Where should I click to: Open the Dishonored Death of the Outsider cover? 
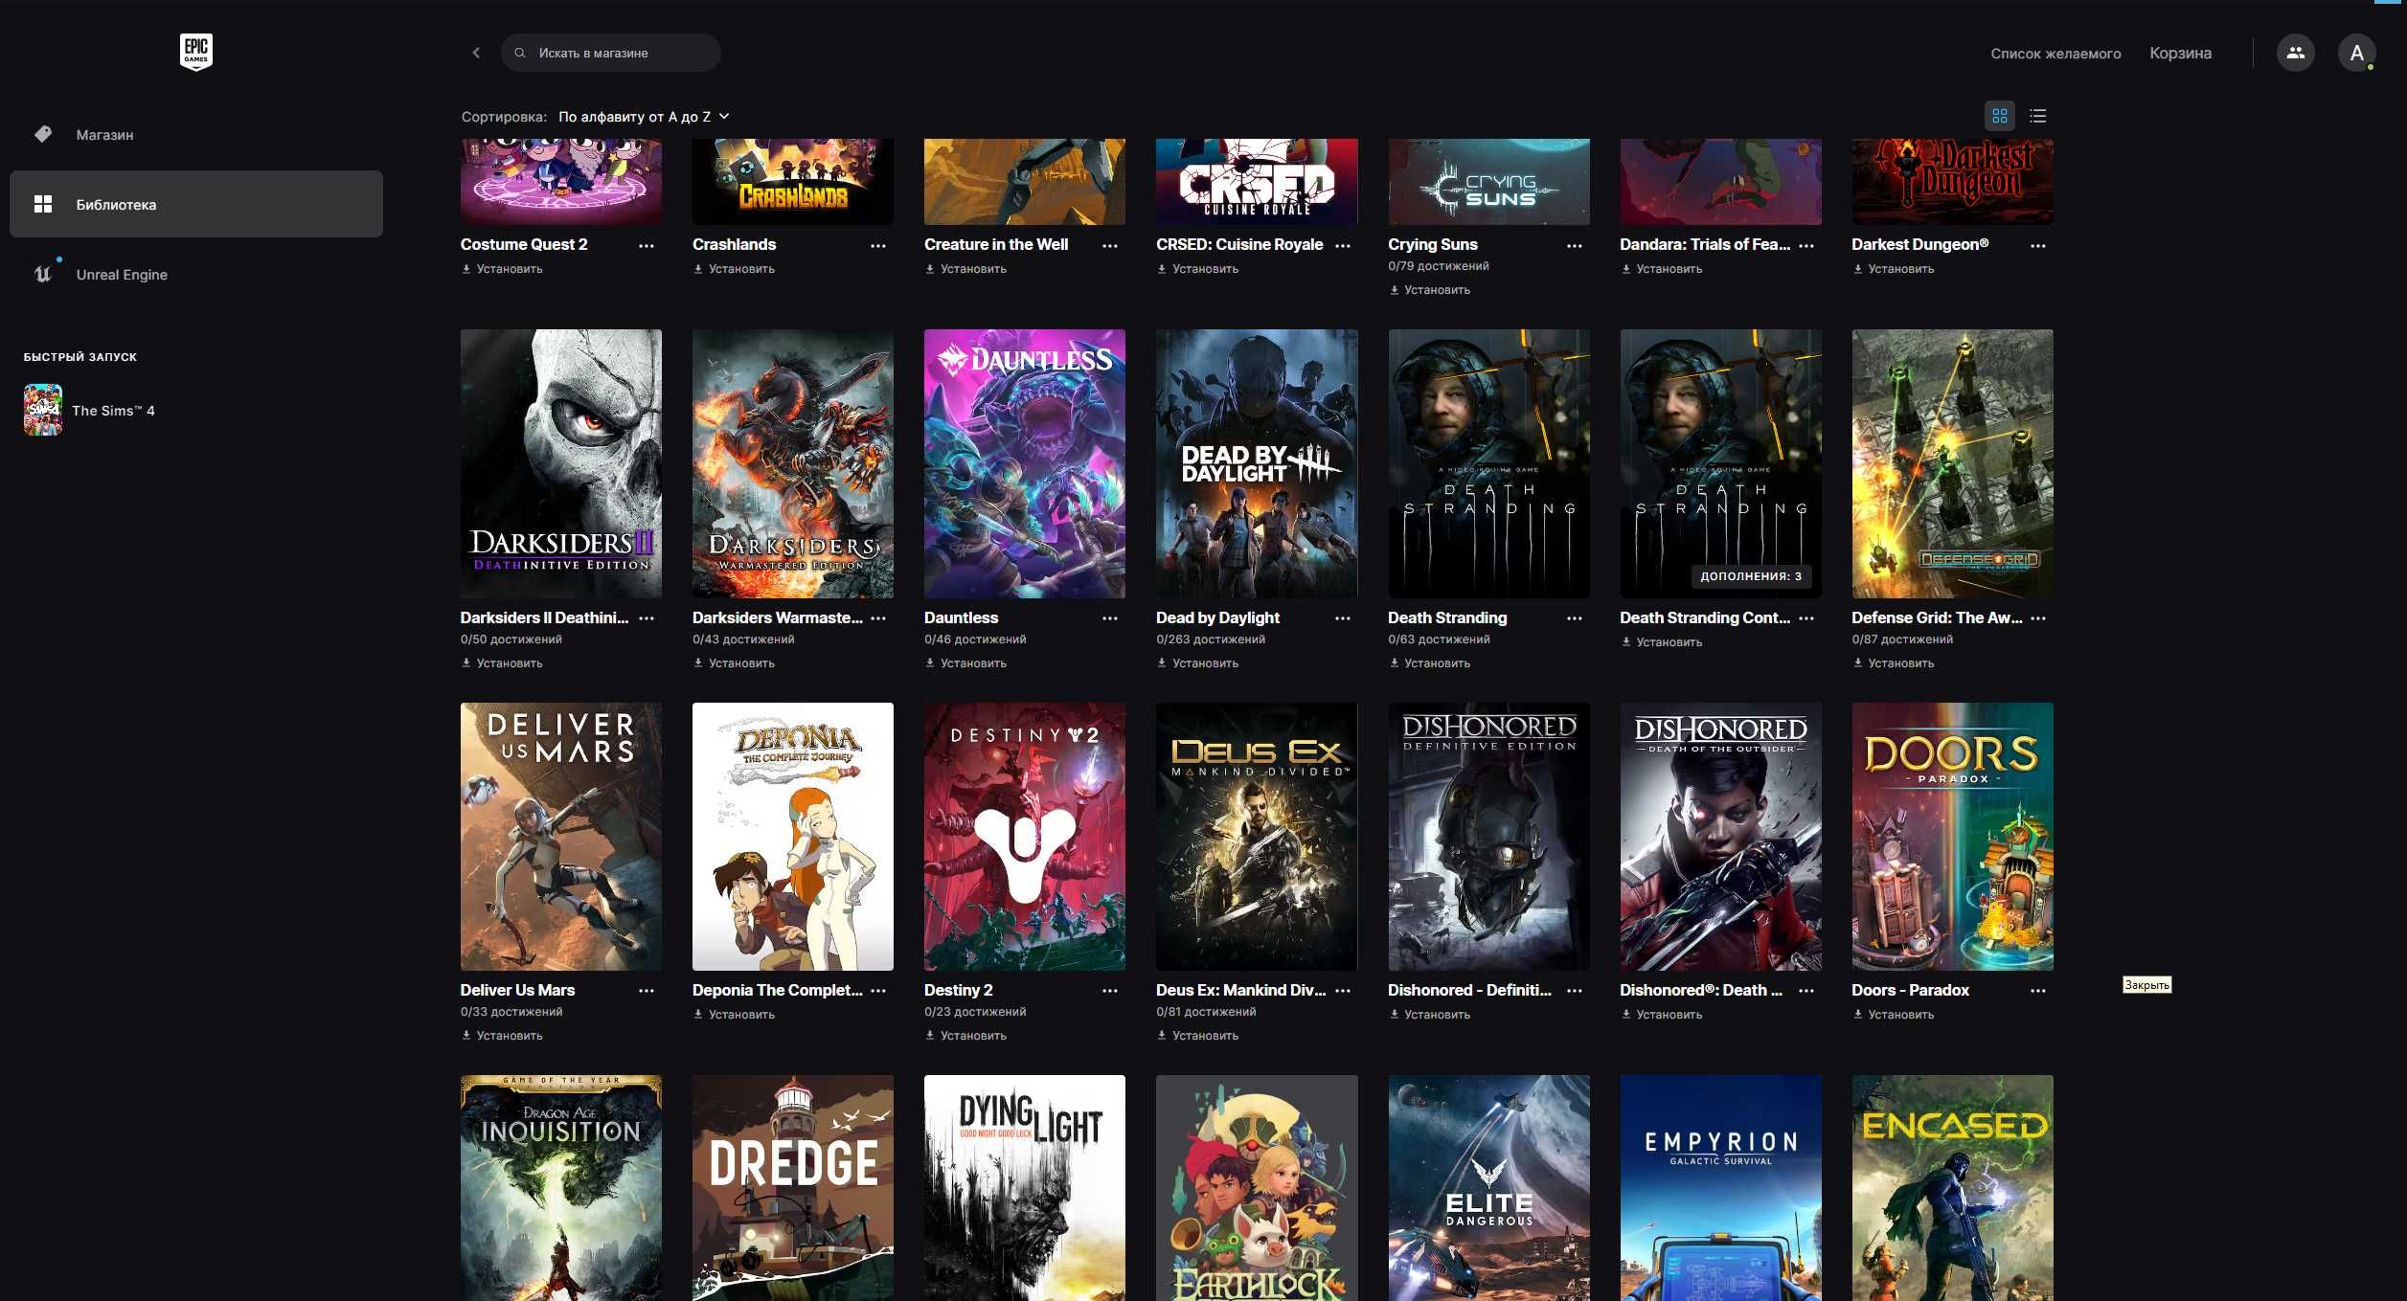1720,837
